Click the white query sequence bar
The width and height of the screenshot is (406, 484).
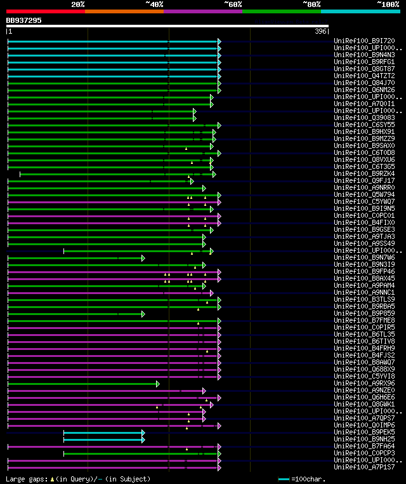click(167, 26)
